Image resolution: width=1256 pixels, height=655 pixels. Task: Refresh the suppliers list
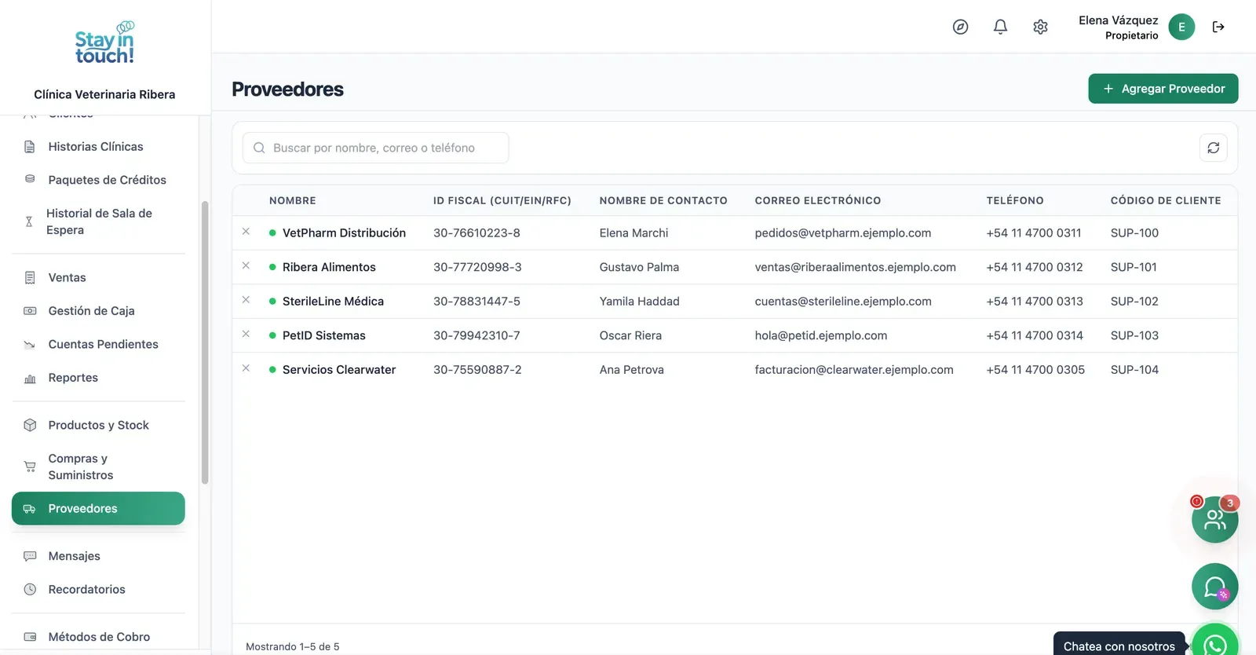tap(1213, 148)
